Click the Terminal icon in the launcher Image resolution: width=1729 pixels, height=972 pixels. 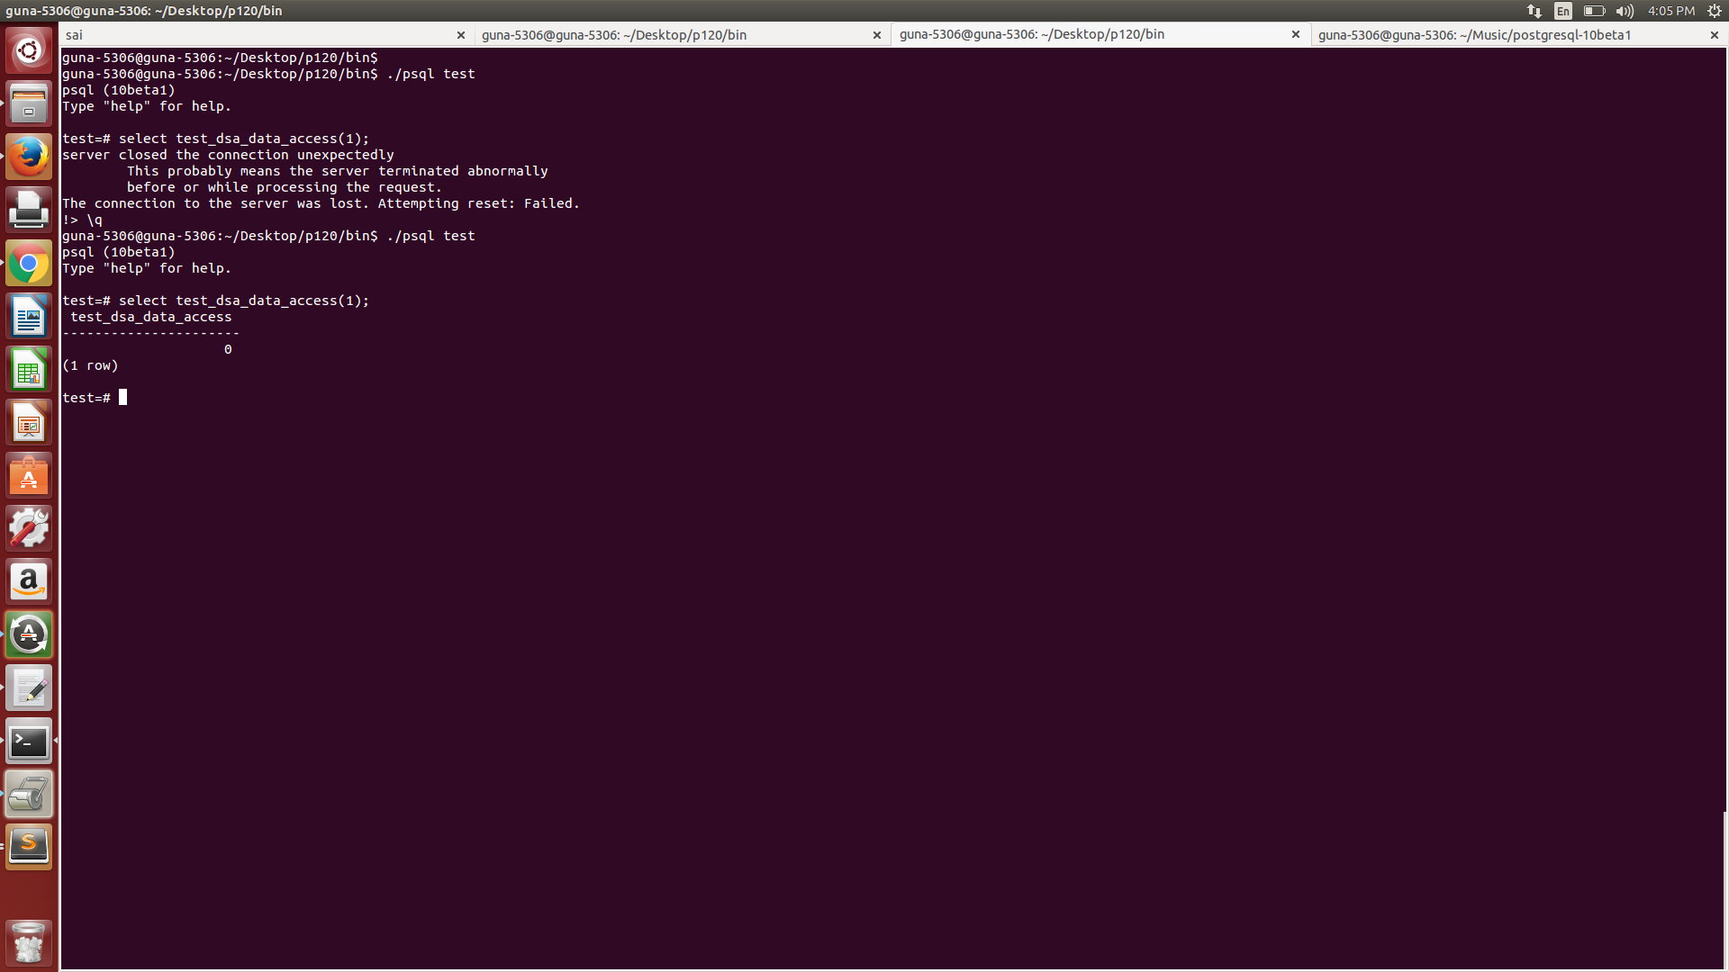[29, 742]
